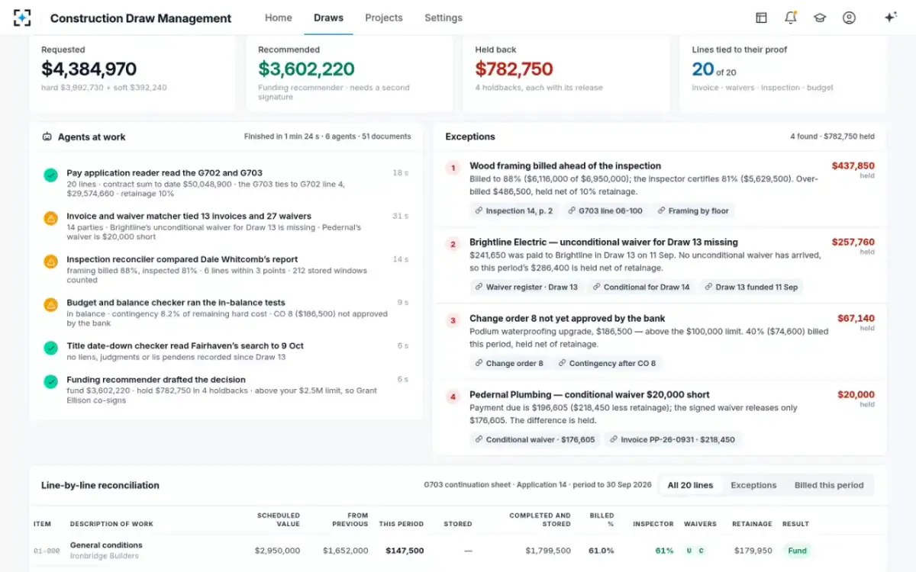Open the Draw 13 funded 11 Sep link
The width and height of the screenshot is (916, 572).
(751, 287)
